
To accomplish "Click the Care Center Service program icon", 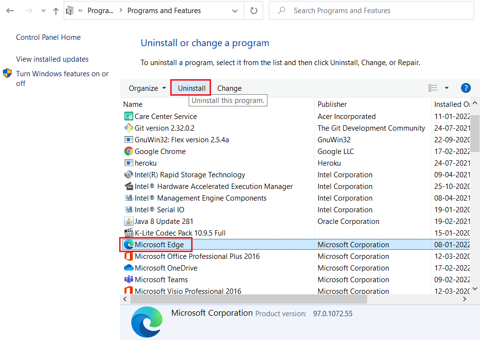I will [x=128, y=117].
